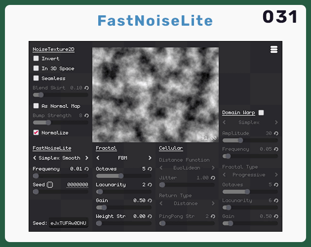Select previous fractal type before FBM

98,158
